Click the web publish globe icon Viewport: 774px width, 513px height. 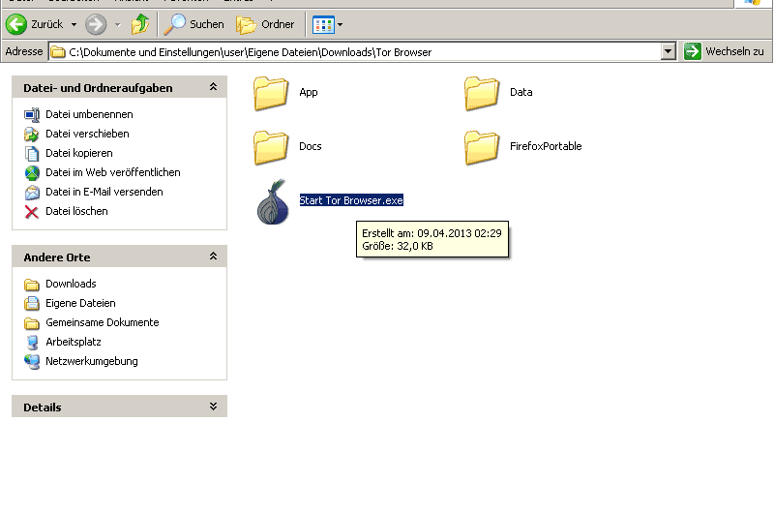(x=32, y=173)
